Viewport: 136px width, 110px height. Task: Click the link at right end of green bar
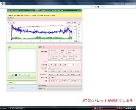click(79, 10)
